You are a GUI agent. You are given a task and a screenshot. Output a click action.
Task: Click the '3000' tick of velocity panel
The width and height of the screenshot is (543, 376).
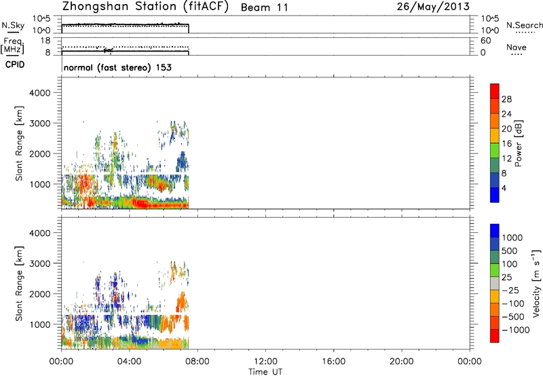tap(40, 263)
